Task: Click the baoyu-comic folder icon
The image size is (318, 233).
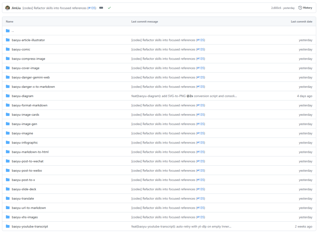Action: [8, 49]
